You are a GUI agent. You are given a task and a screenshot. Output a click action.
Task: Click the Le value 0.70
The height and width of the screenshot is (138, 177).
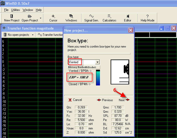tap(81, 124)
